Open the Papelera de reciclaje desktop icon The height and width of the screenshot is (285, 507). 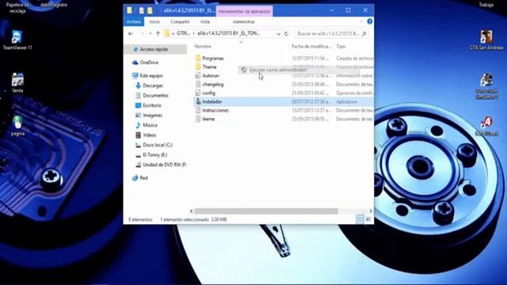[x=17, y=7]
